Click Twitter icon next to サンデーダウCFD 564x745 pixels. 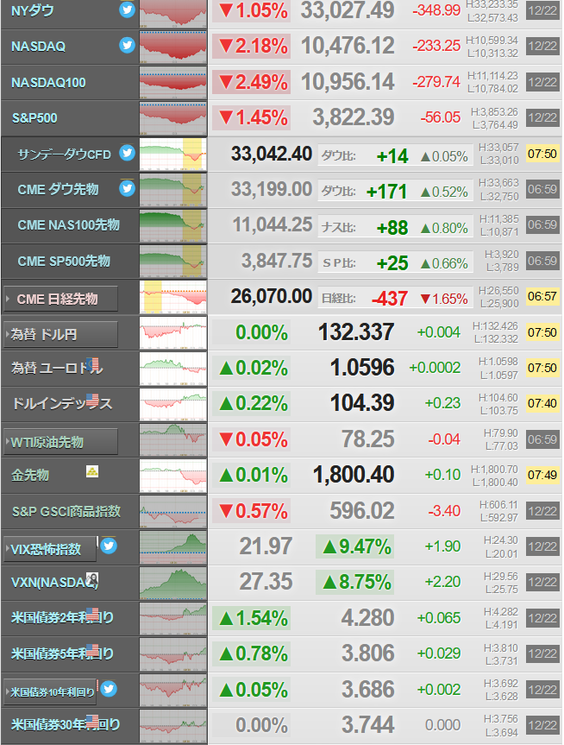127,153
